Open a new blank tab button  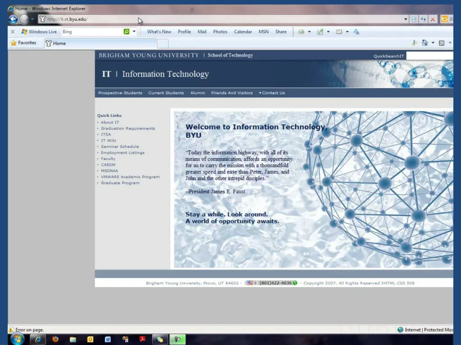pos(163,44)
